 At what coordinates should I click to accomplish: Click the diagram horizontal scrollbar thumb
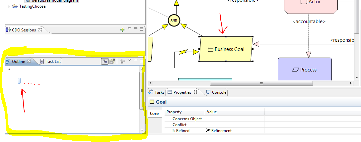tap(261, 83)
